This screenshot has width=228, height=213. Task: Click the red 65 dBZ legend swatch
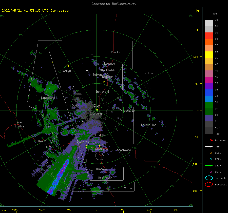tap(209, 36)
